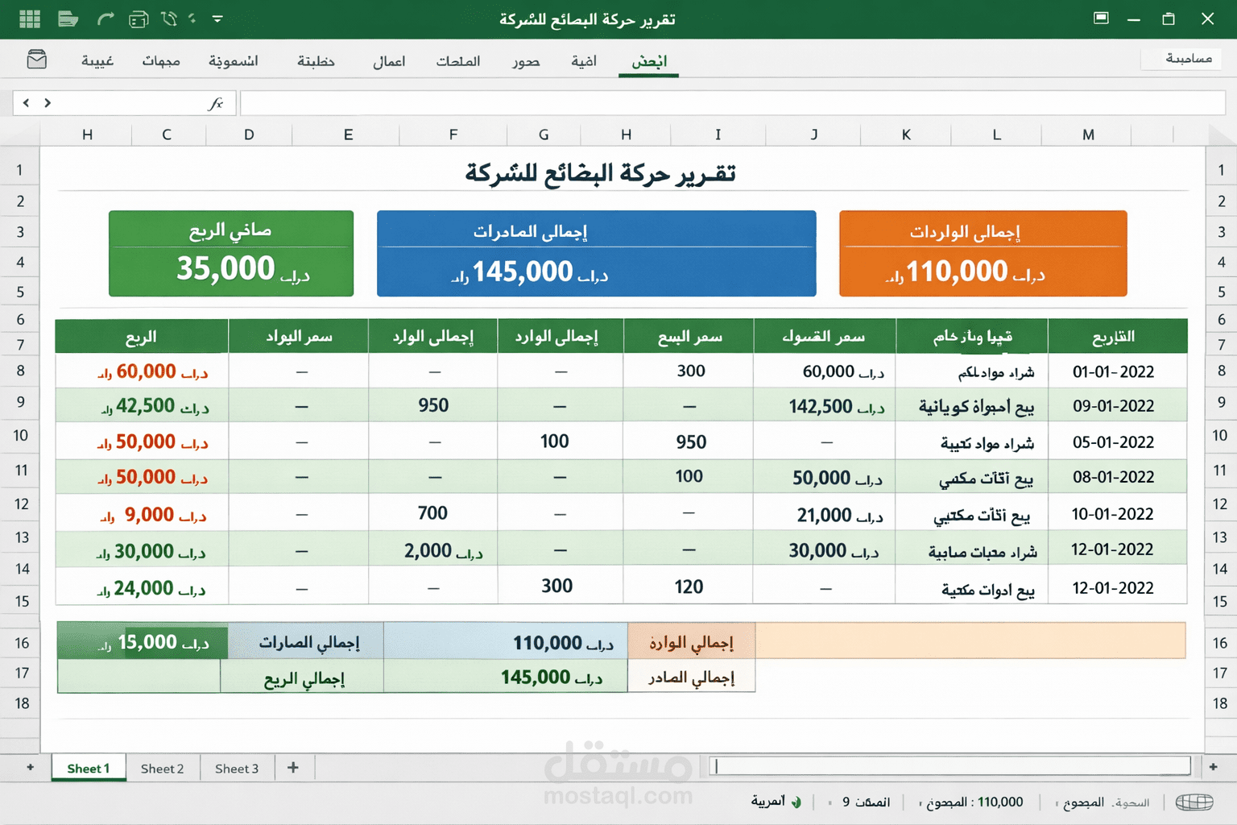Viewport: 1237px width, 825px height.
Task: Click the plus icon right of horizontal scrollbar
Action: tap(1213, 767)
